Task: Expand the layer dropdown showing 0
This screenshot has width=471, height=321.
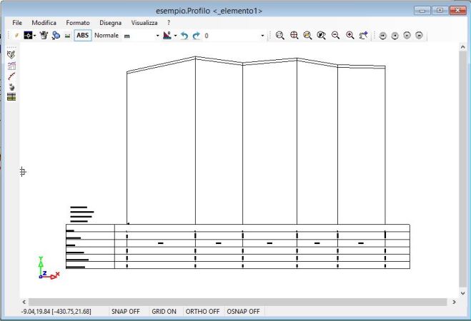Action: [262, 35]
